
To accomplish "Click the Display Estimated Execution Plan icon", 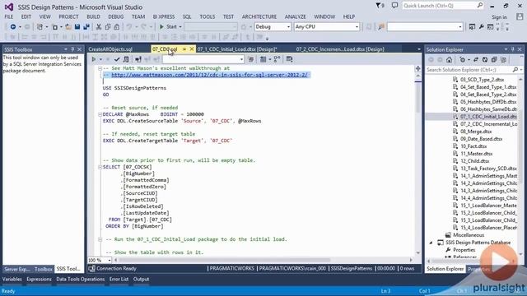I will [x=126, y=59].
